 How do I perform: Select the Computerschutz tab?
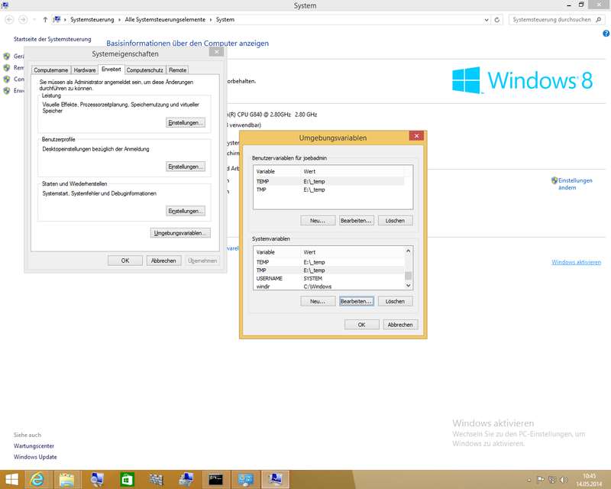click(x=145, y=70)
